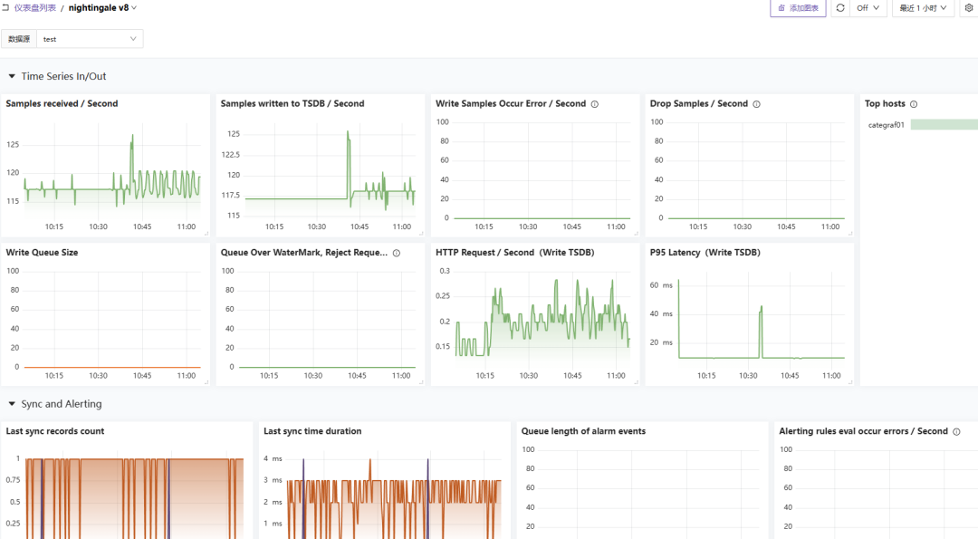Viewport: 978px width, 539px height.
Task: Click resize handle of Drop Samples panel
Action: coord(850,234)
